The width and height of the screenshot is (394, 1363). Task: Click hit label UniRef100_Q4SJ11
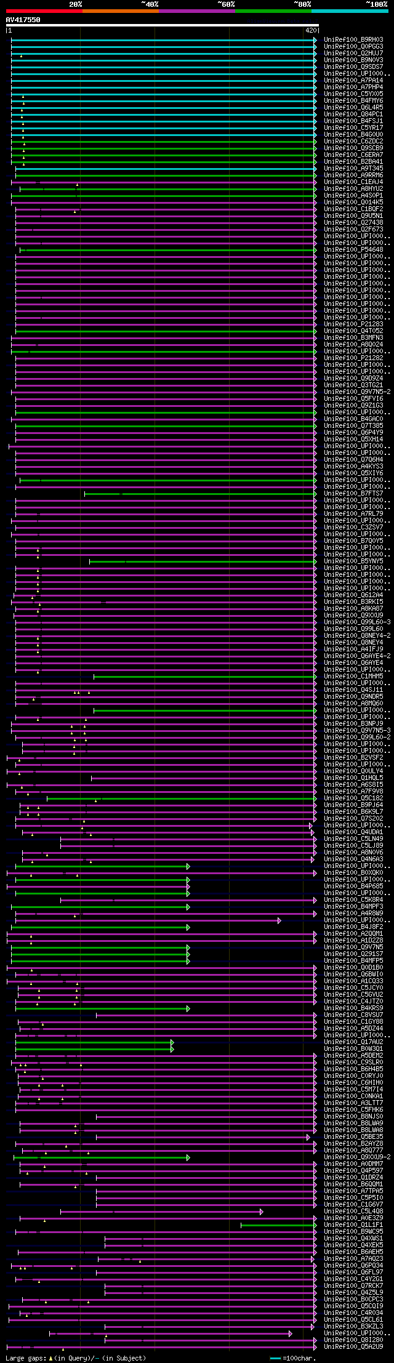(x=353, y=690)
